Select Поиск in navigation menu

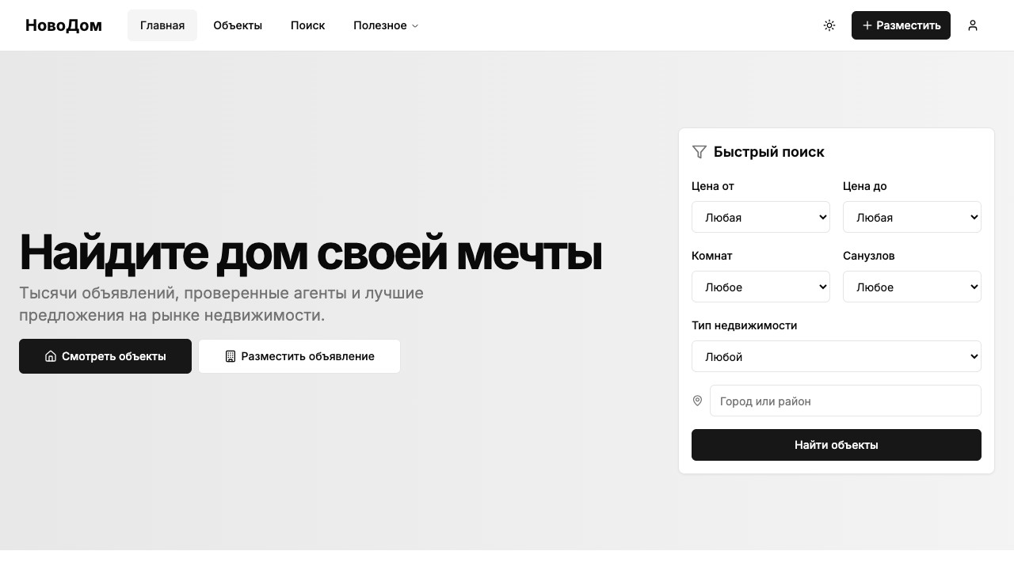pos(307,25)
